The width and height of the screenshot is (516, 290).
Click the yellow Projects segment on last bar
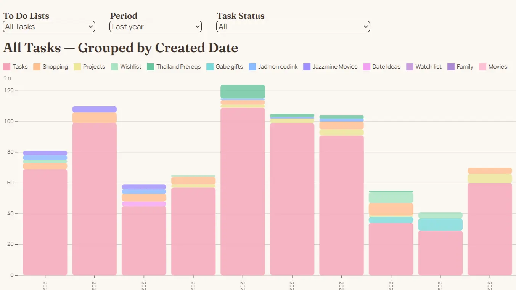point(490,178)
